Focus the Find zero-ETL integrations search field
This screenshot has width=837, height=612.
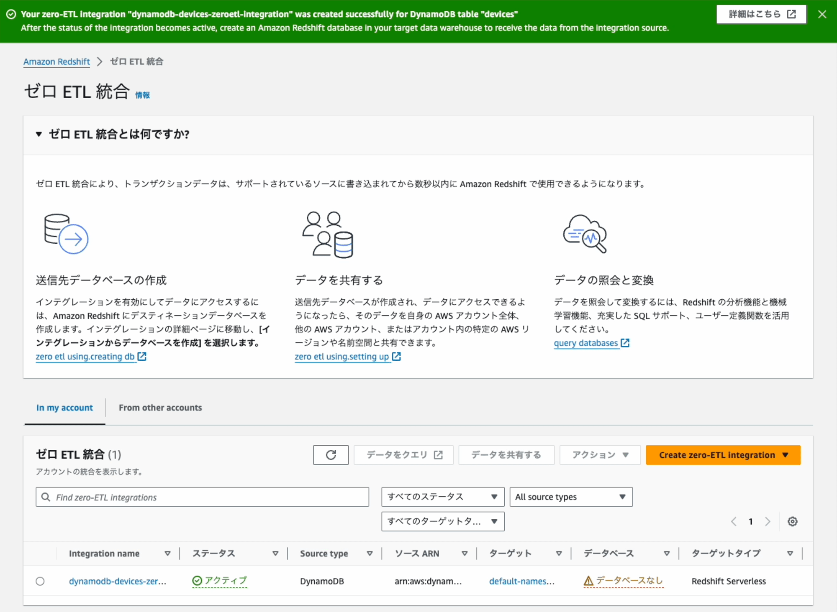(x=202, y=497)
